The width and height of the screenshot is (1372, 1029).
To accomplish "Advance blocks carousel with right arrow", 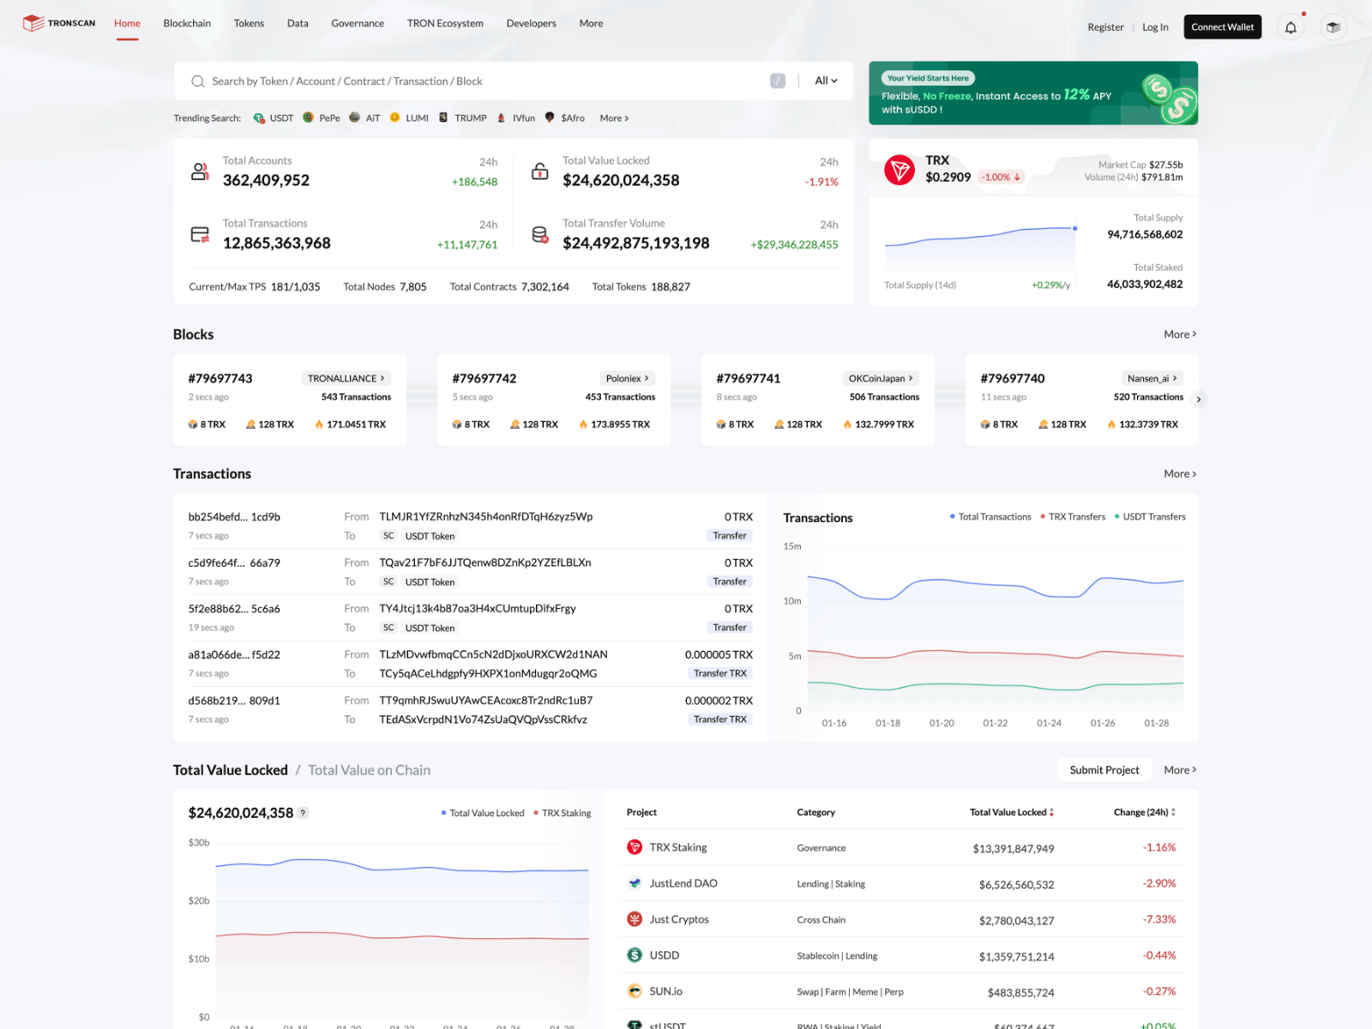I will 1199,400.
